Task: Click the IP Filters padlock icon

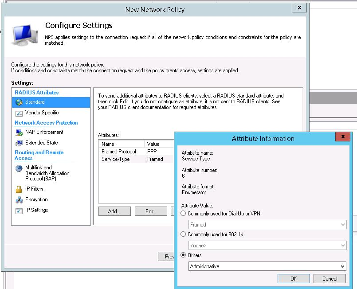Action: pos(19,189)
